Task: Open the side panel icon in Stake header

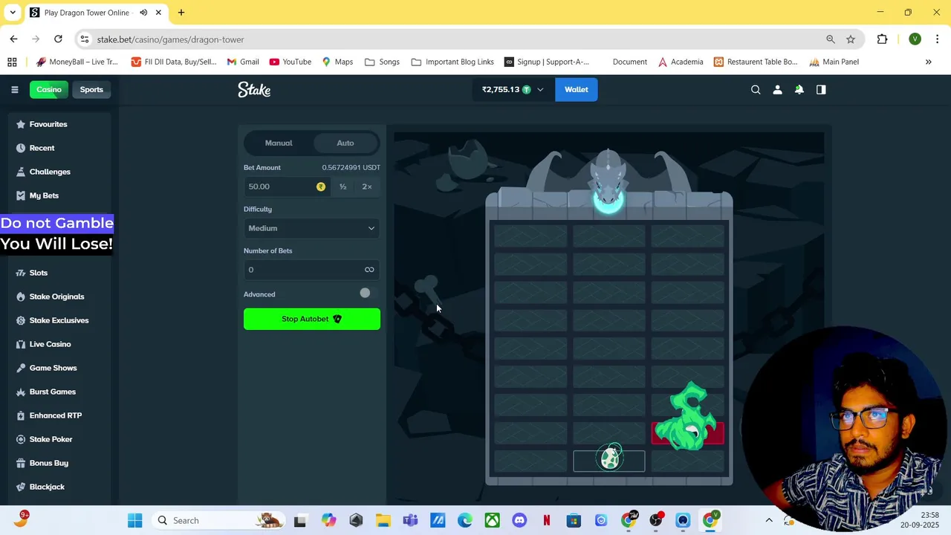Action: pyautogui.click(x=821, y=90)
